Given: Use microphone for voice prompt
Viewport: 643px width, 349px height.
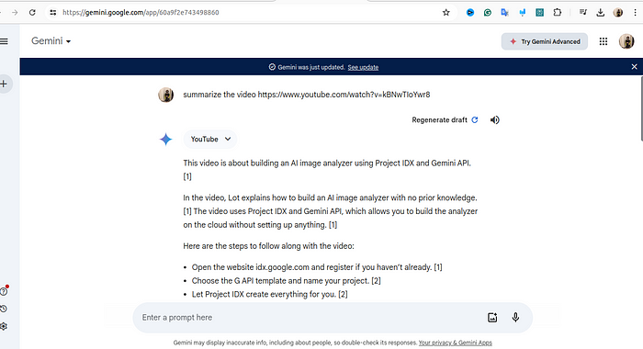Looking at the screenshot, I should point(515,318).
